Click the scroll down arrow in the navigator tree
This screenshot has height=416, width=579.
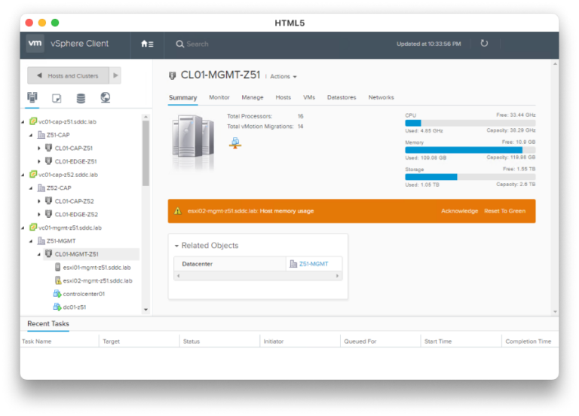(x=146, y=310)
